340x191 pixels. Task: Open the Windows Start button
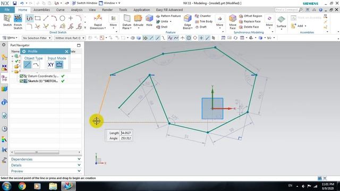click(x=6, y=186)
